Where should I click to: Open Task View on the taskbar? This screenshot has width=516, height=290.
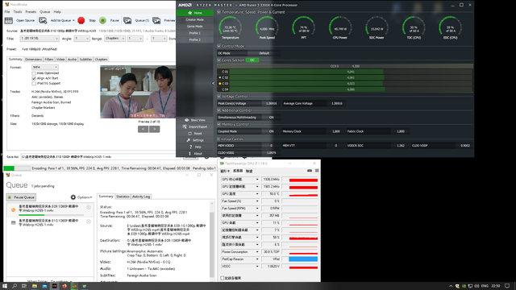pyautogui.click(x=24, y=286)
